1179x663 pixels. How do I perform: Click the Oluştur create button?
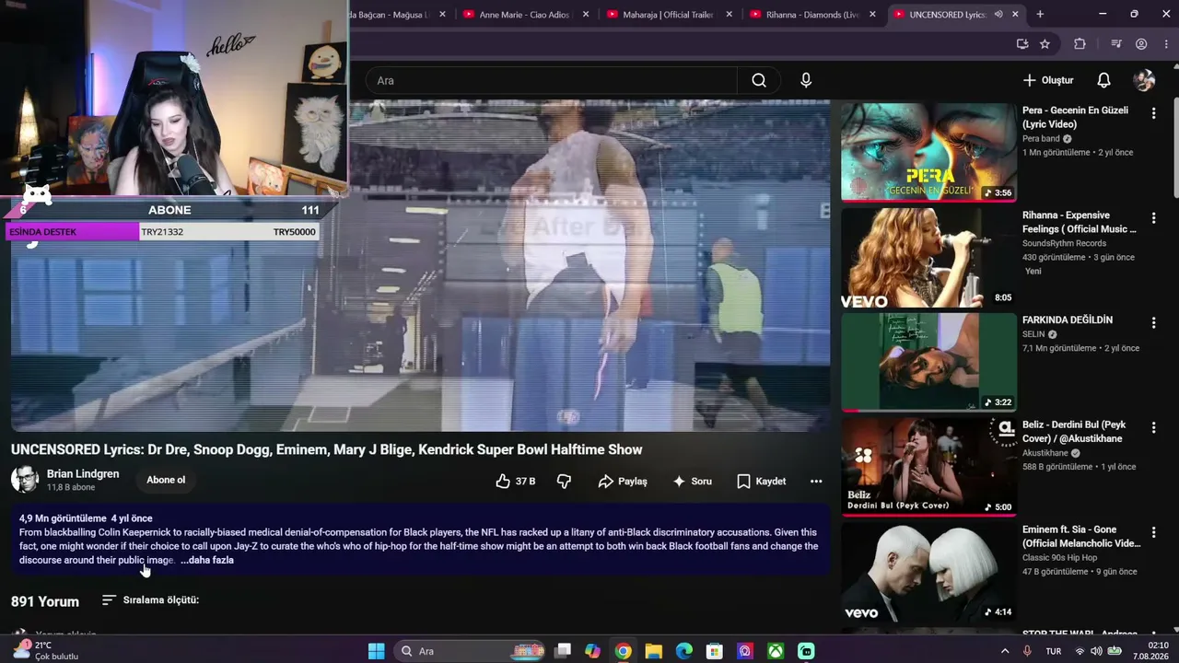1048,80
